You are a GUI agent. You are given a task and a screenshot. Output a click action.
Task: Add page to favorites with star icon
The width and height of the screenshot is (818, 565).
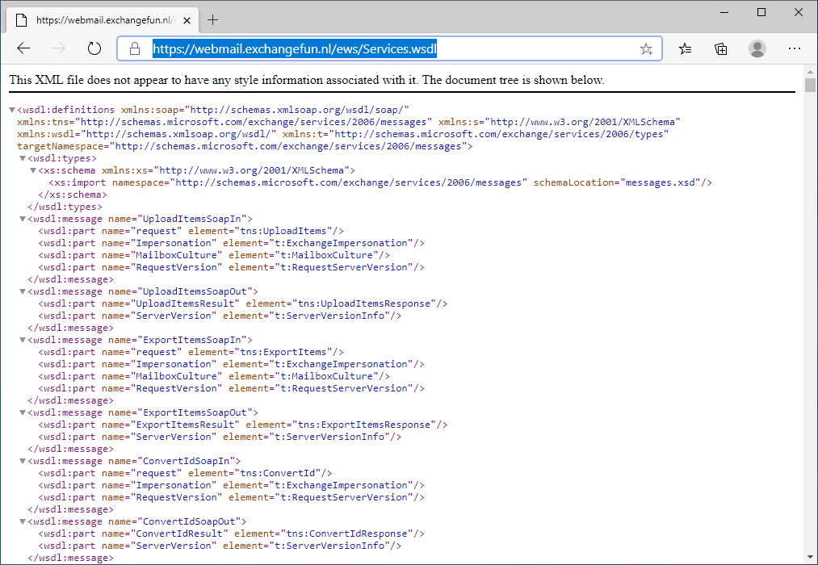click(x=646, y=48)
